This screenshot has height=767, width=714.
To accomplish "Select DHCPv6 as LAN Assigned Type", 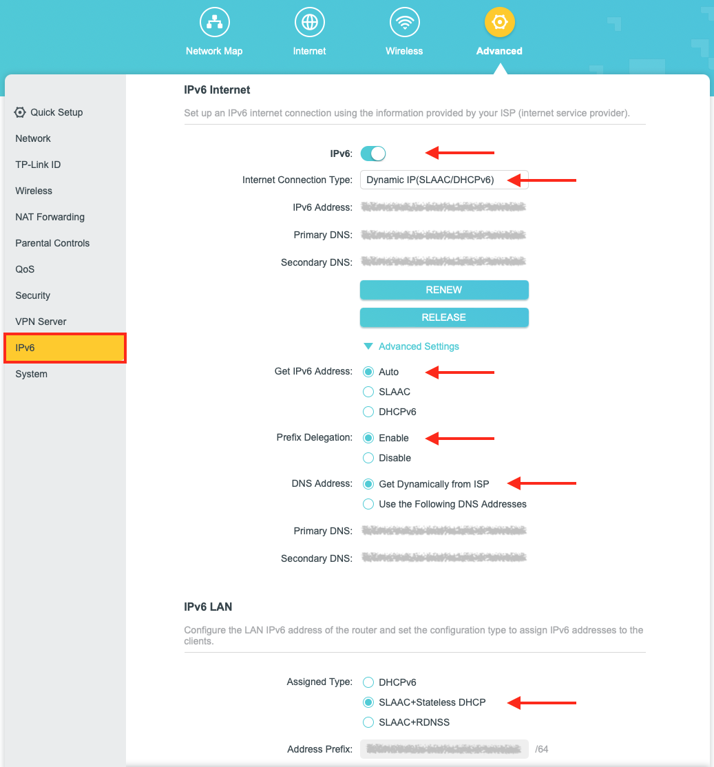I will tap(368, 682).
